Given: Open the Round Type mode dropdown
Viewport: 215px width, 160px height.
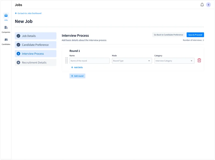Looking at the screenshot, I should pos(132,61).
